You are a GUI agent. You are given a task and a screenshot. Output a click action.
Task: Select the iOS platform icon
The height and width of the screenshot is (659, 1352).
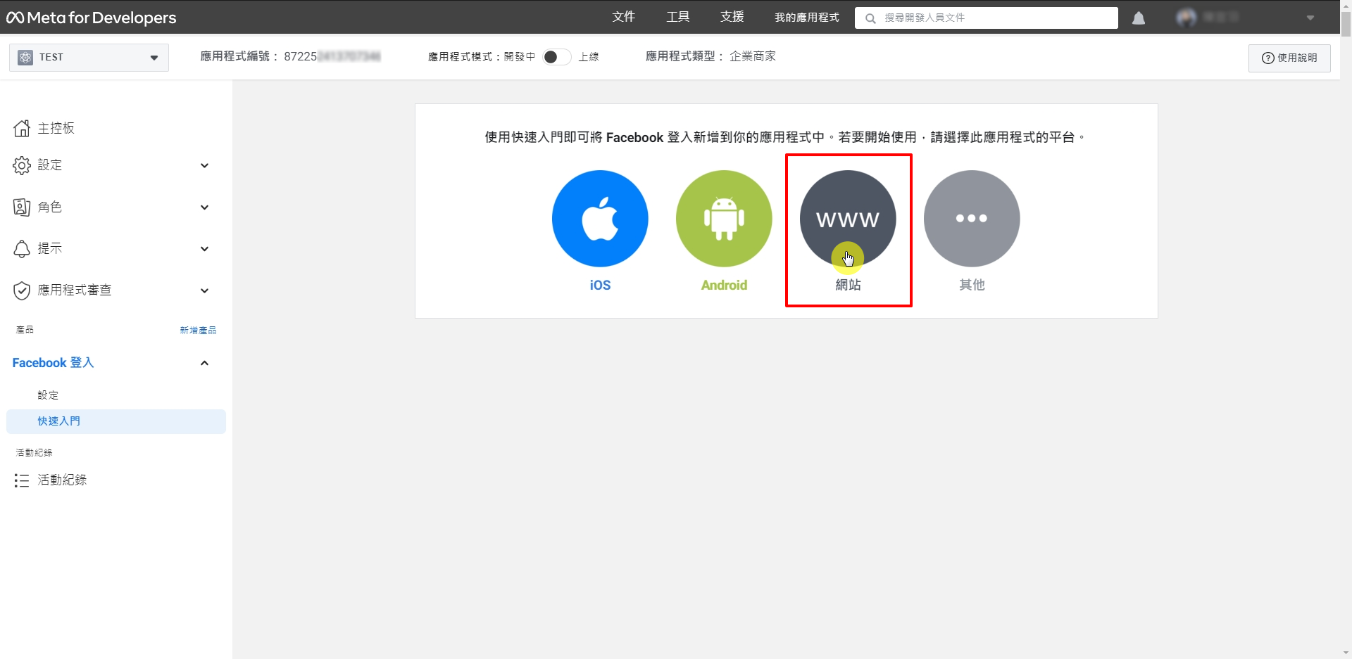coord(600,219)
